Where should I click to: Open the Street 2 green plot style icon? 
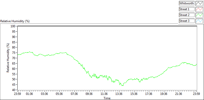click(x=199, y=15)
